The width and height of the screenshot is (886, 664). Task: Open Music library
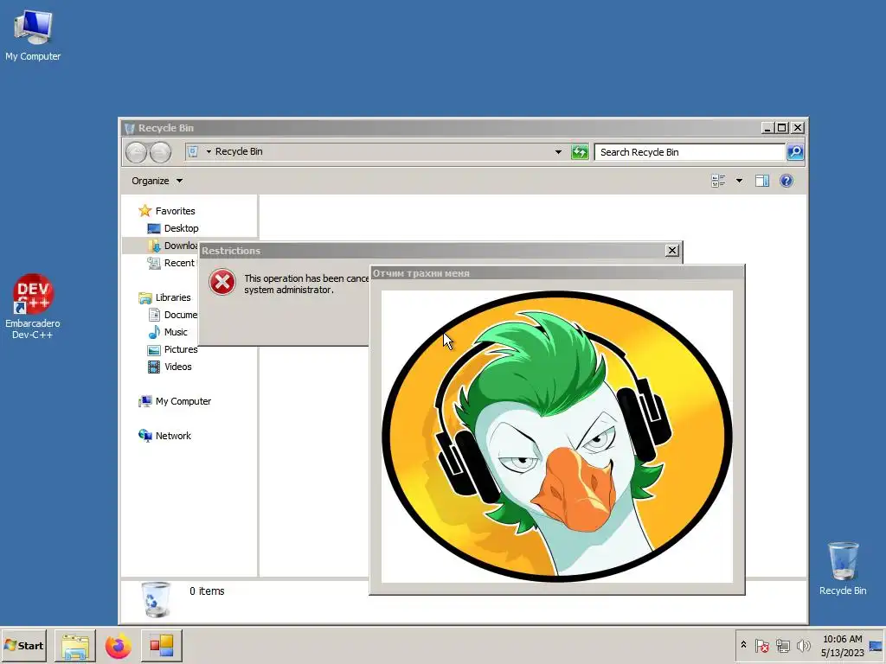tap(168, 332)
